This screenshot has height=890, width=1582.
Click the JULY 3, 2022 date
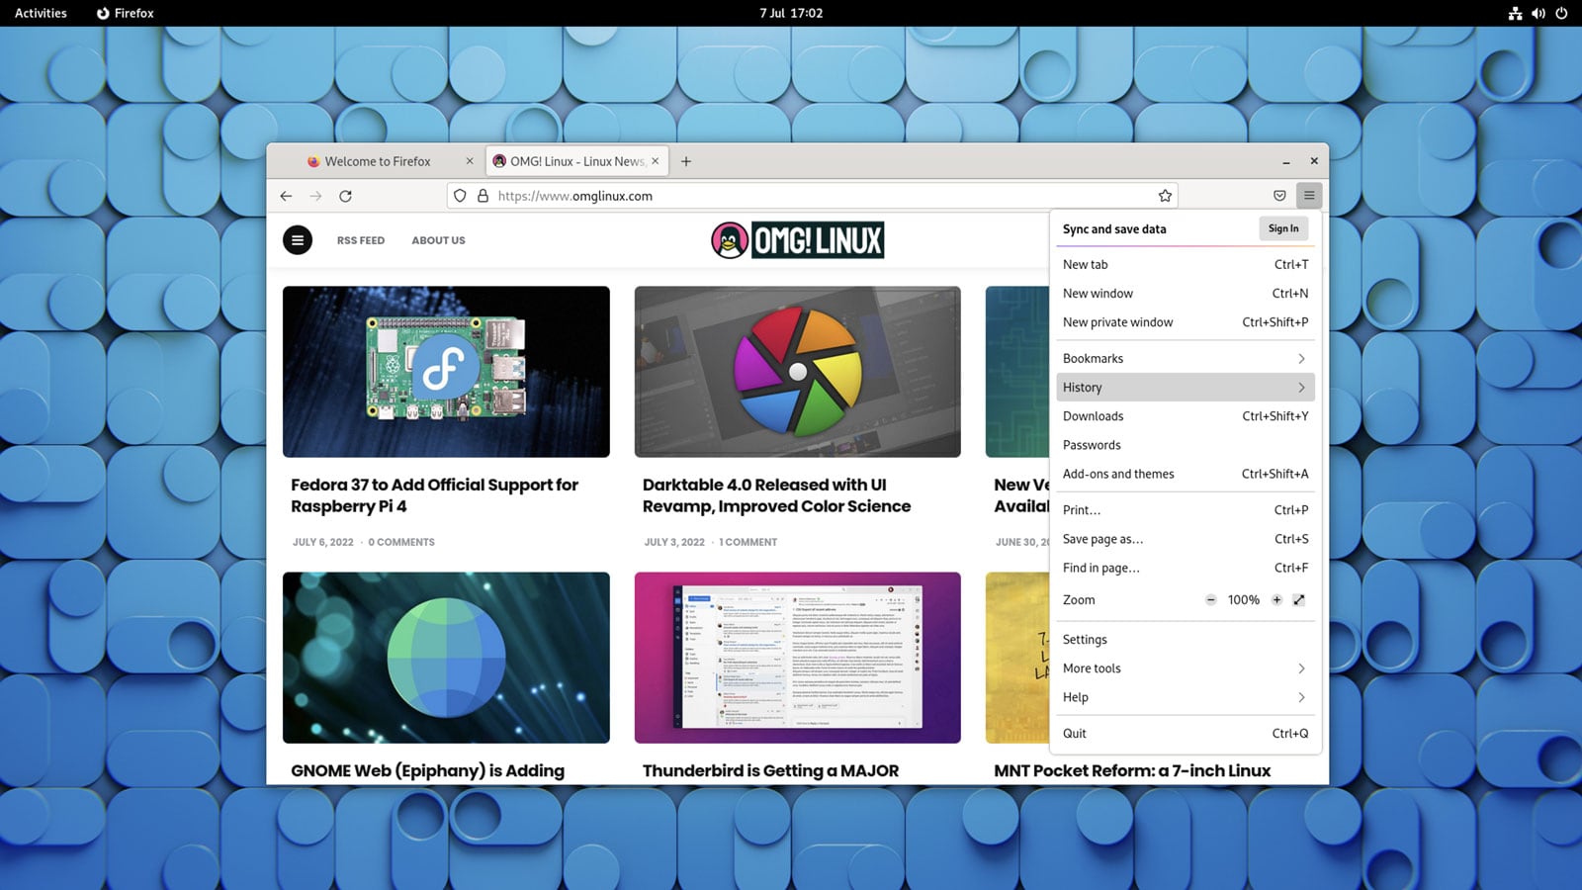coord(674,542)
